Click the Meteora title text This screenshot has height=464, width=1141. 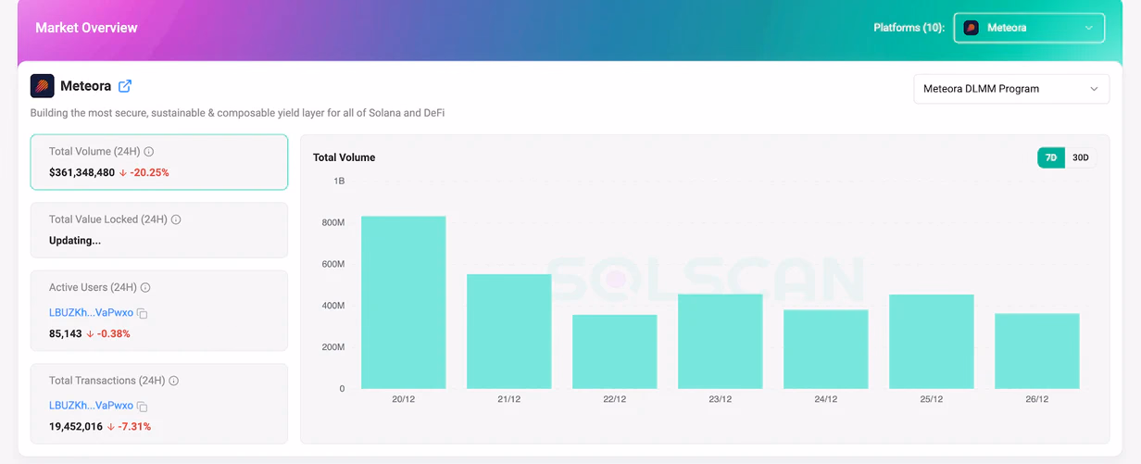85,86
